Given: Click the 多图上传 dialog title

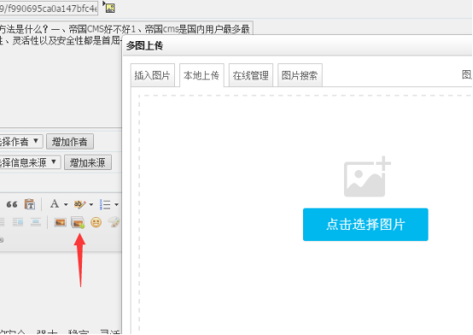Looking at the screenshot, I should [x=145, y=45].
